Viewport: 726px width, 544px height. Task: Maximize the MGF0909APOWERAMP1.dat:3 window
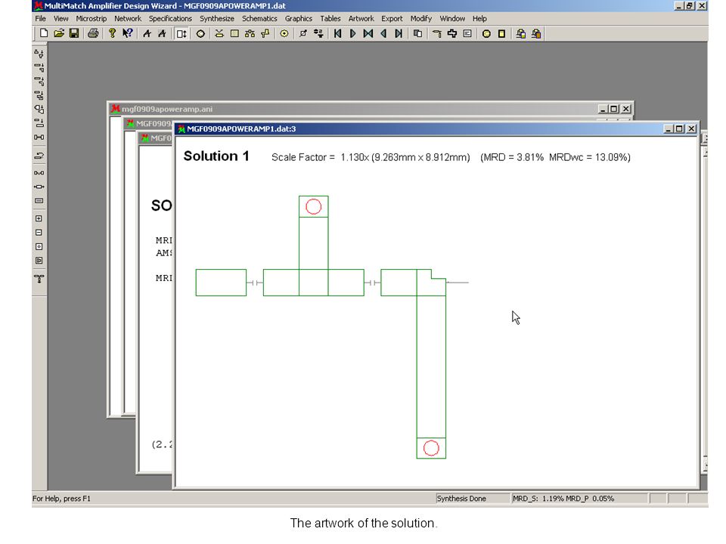click(x=679, y=128)
